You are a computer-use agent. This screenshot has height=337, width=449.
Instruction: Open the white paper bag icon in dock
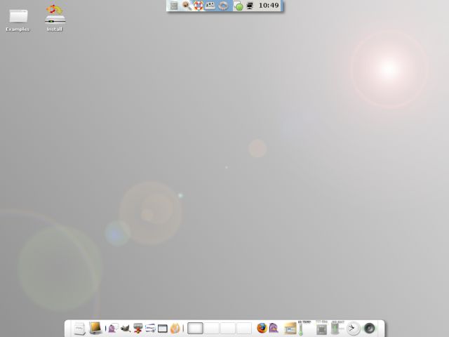(x=79, y=329)
